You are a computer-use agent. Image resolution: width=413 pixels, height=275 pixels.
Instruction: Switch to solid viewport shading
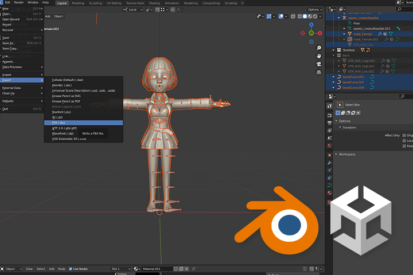point(305,16)
